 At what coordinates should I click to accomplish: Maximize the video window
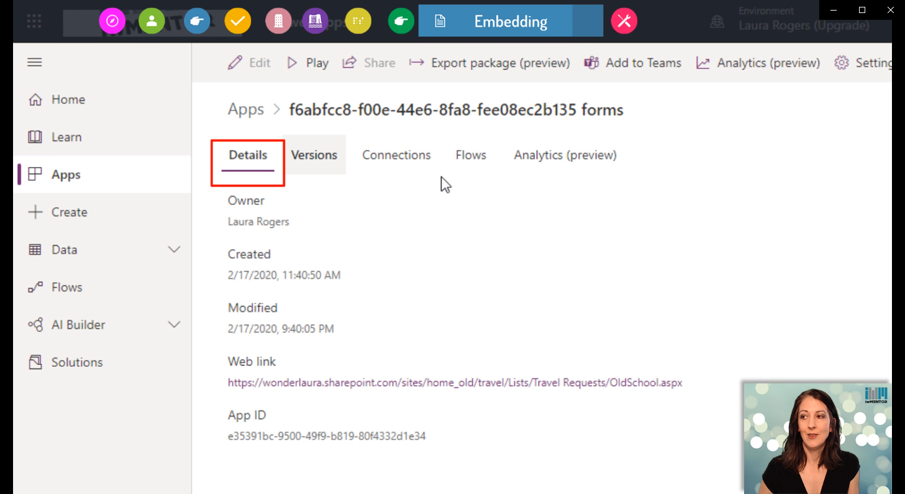pyautogui.click(x=862, y=10)
